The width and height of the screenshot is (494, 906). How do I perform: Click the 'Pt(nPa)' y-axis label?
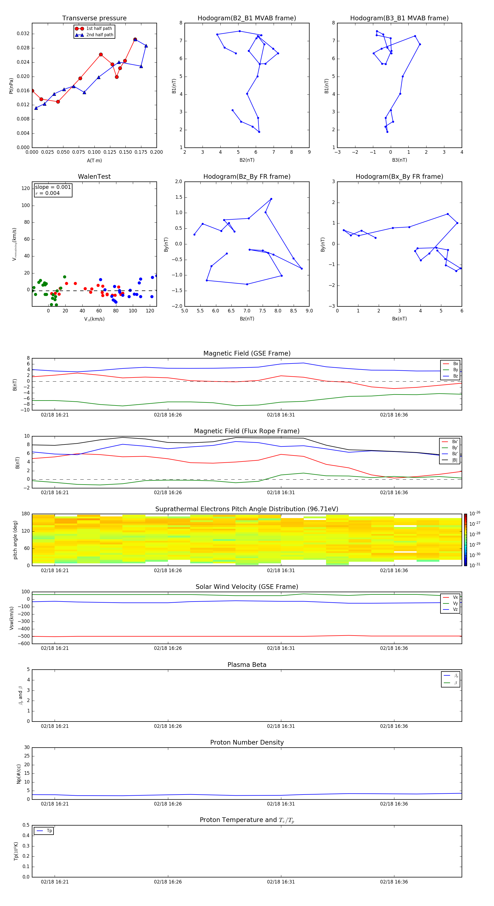tap(11, 85)
